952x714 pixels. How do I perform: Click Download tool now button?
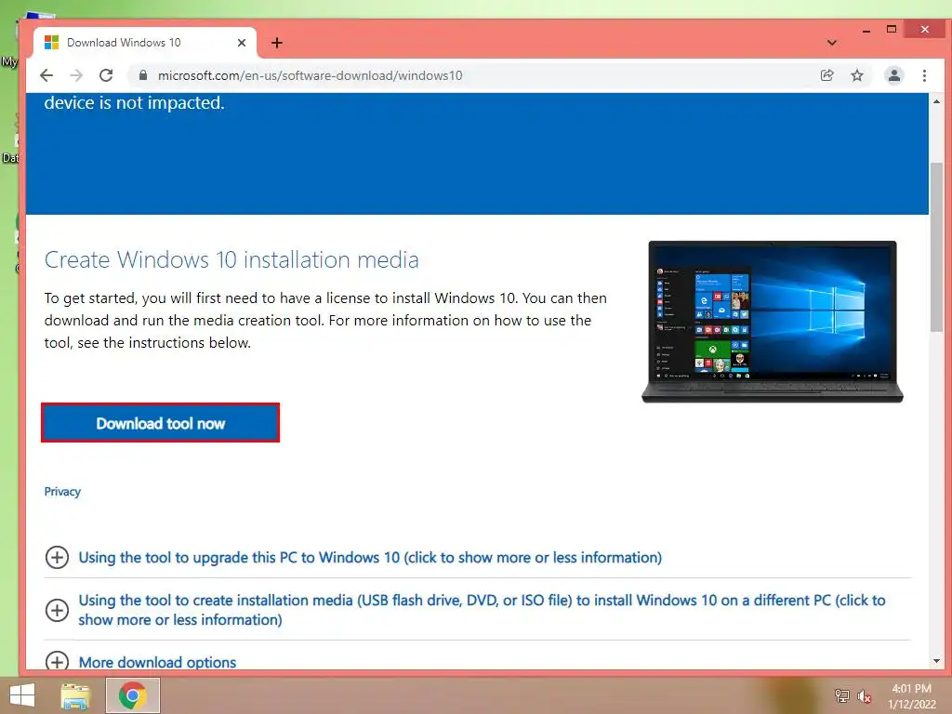coord(160,423)
